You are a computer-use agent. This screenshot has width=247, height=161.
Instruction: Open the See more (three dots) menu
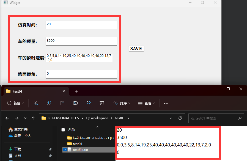coord(166,103)
